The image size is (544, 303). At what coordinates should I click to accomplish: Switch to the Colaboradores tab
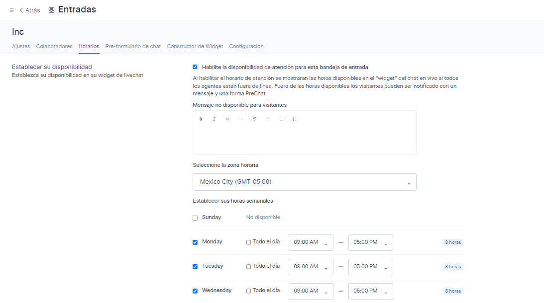(x=54, y=46)
